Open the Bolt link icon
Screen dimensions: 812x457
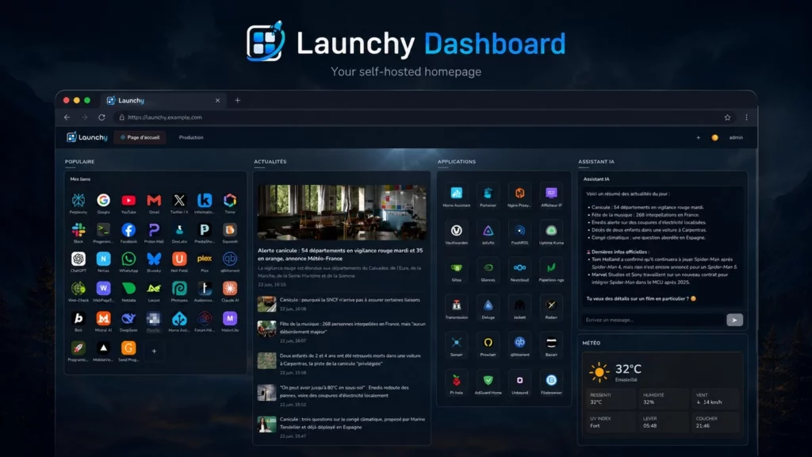(x=79, y=319)
